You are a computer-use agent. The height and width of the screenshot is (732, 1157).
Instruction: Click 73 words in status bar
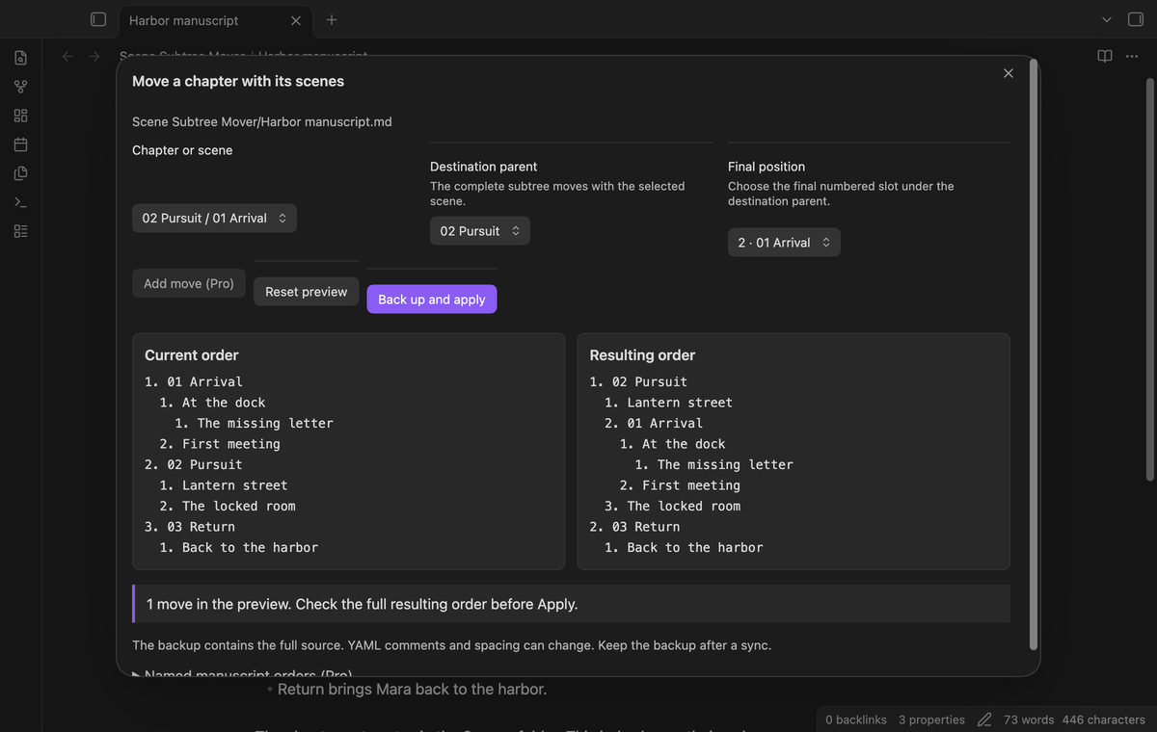click(x=1029, y=719)
